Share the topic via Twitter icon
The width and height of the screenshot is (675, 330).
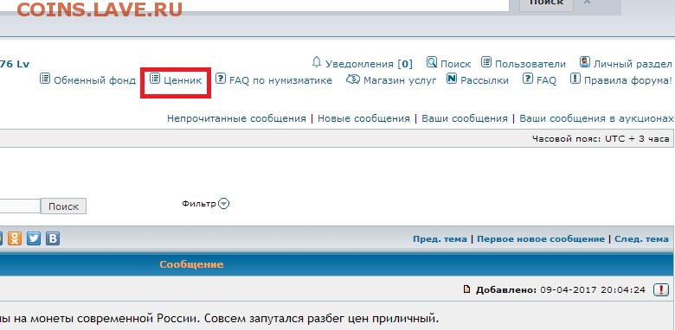point(34,238)
